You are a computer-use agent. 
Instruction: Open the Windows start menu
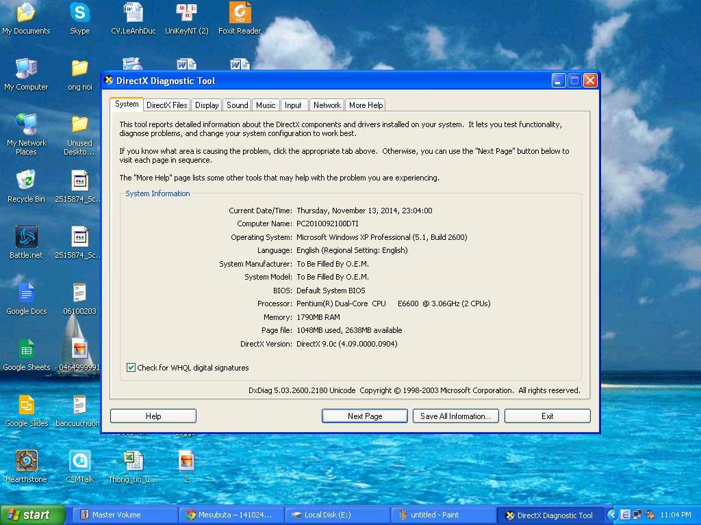click(x=32, y=515)
